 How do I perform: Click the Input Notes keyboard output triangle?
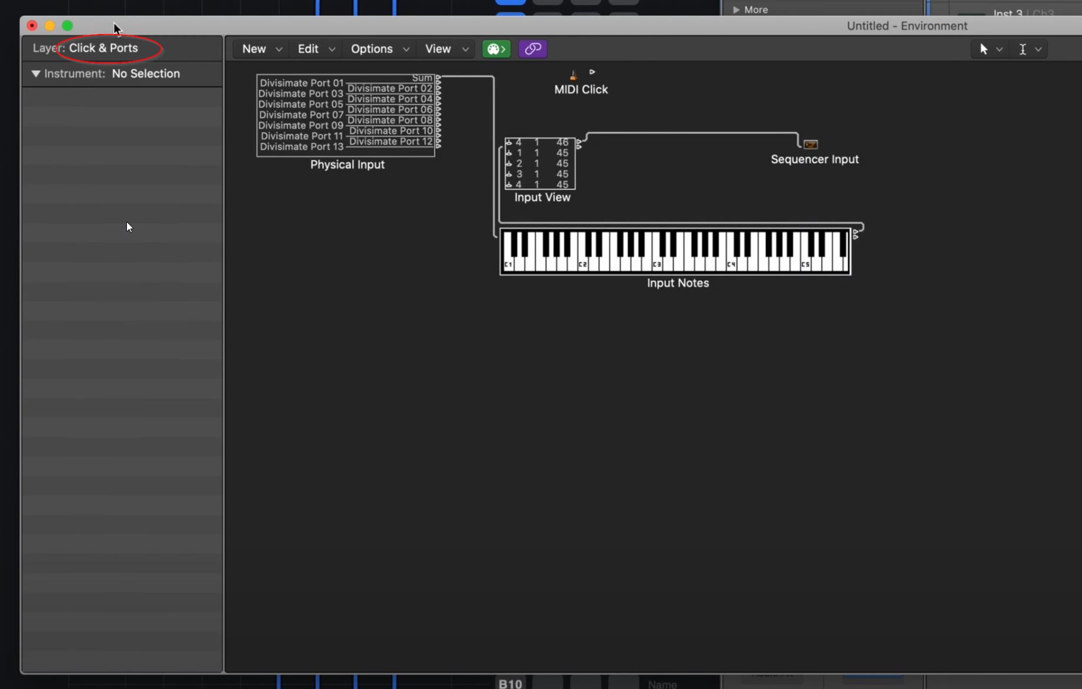(x=856, y=233)
